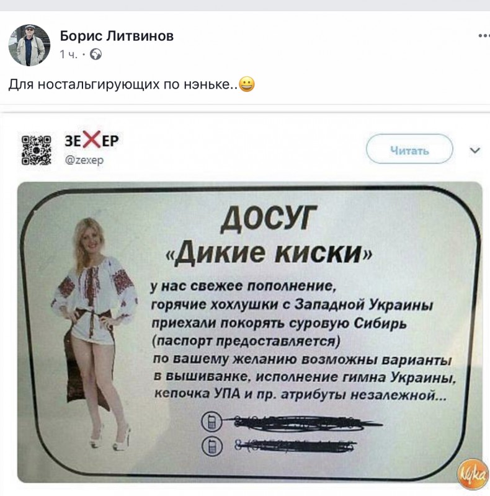
Task: Click the 1 ч. timestamp link
Action: pos(68,55)
